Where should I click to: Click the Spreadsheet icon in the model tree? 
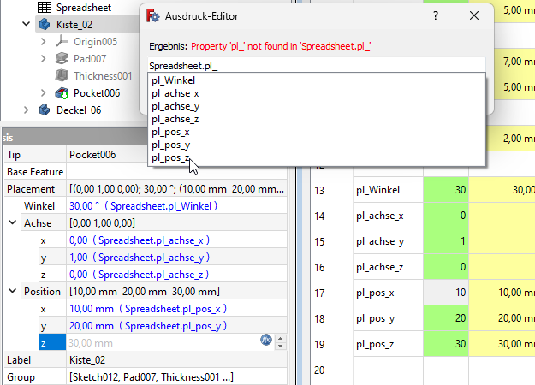[x=44, y=7]
